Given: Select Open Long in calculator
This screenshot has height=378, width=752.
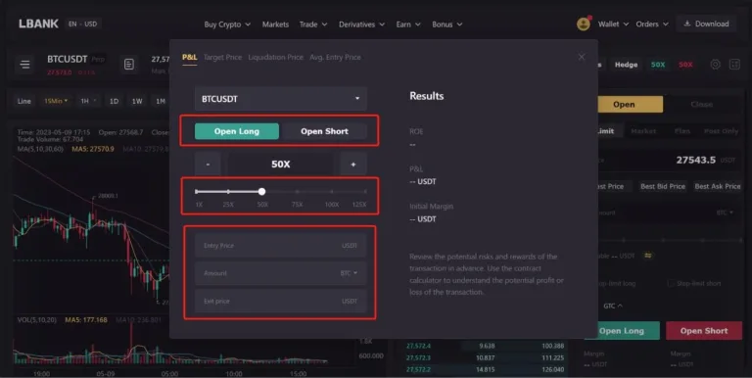Looking at the screenshot, I should (236, 131).
